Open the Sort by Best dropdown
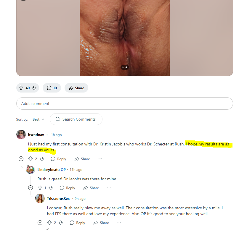 click(39, 119)
